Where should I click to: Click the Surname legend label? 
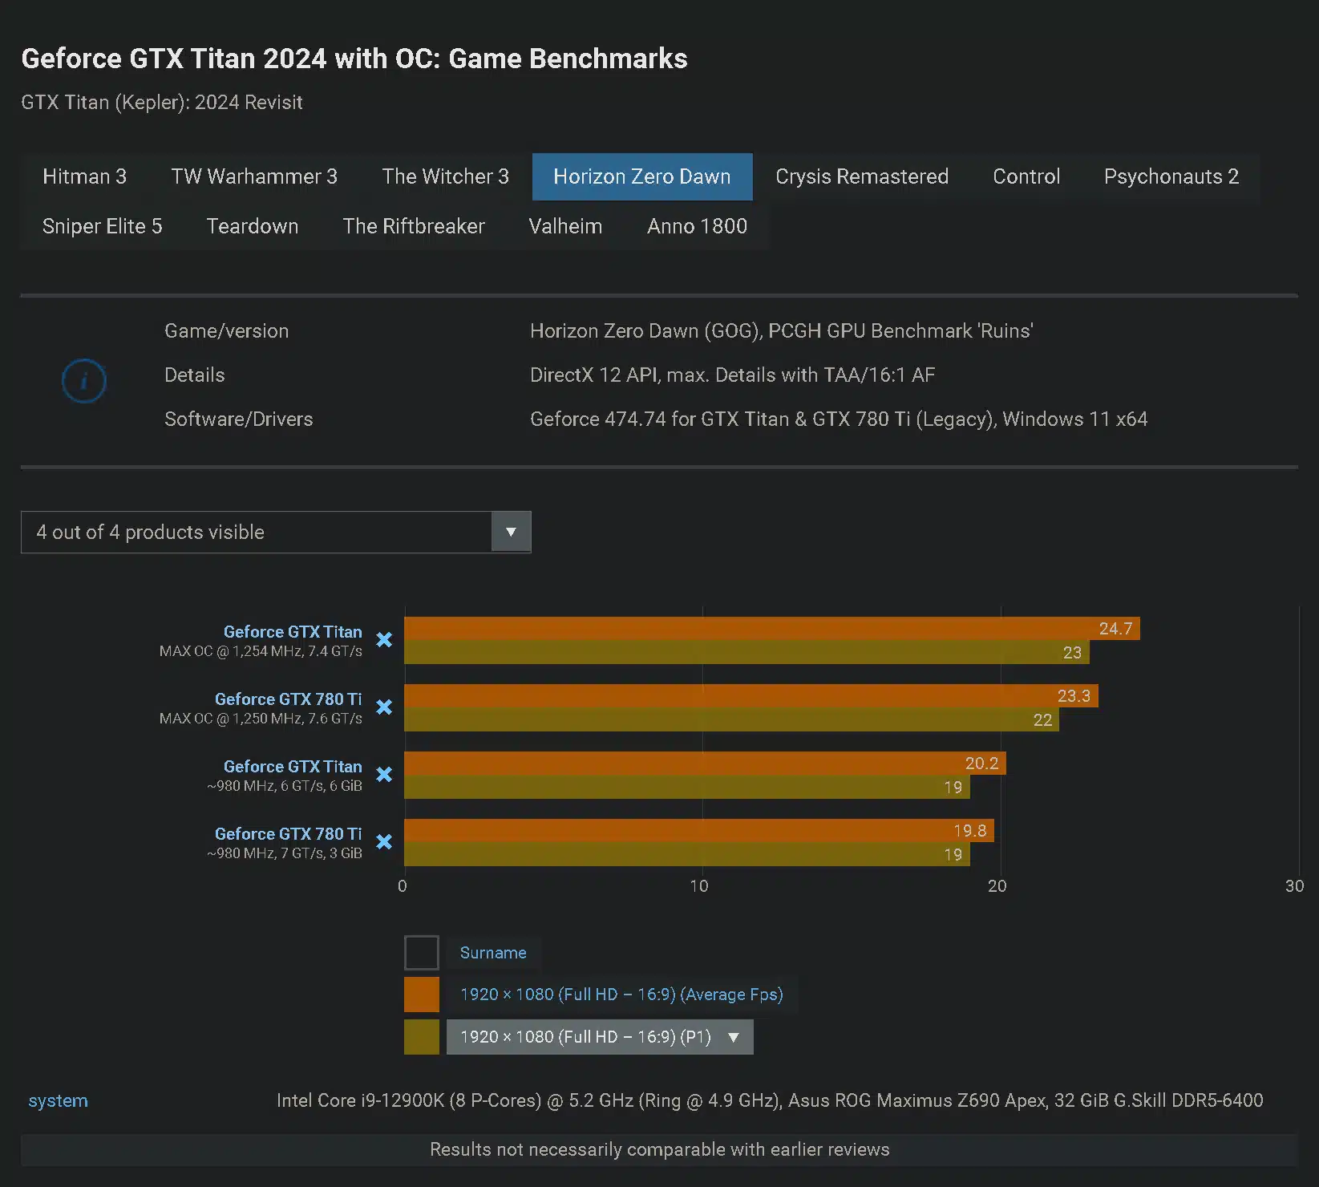493,953
